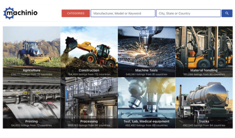This screenshot has width=235, height=138.
Task: Open the Printing category tile
Action: (32, 103)
